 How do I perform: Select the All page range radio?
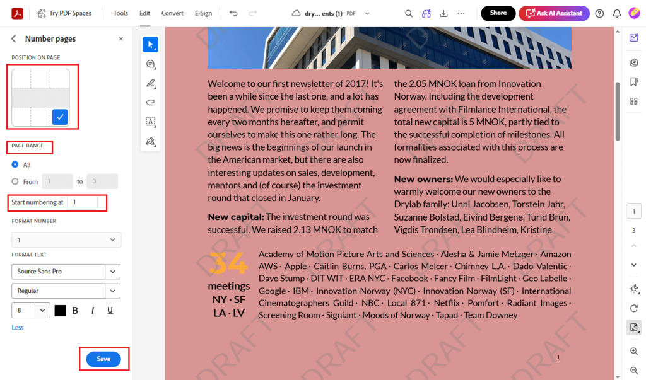coord(15,164)
